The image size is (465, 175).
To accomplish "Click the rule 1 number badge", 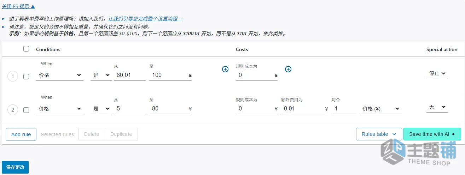I will 13,76.
